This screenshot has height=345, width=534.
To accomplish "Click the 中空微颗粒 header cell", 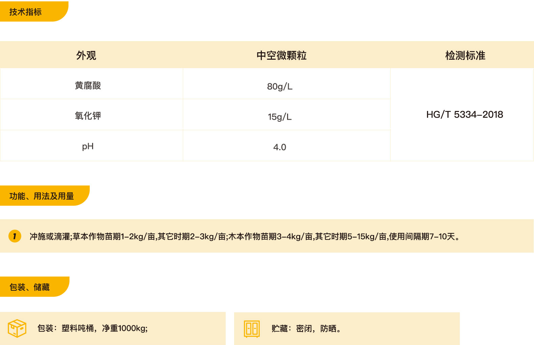I will [281, 55].
